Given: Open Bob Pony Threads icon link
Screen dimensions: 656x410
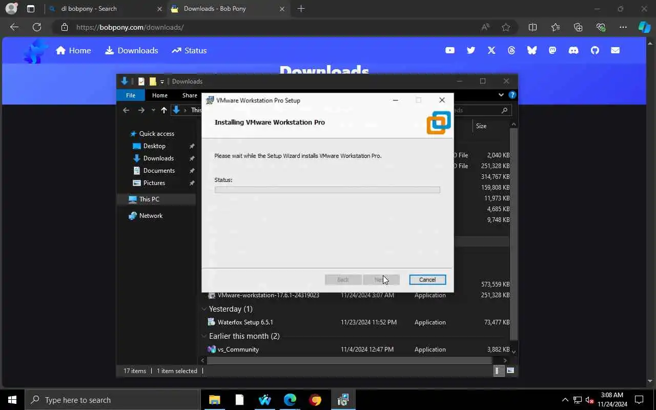Looking at the screenshot, I should click(511, 50).
